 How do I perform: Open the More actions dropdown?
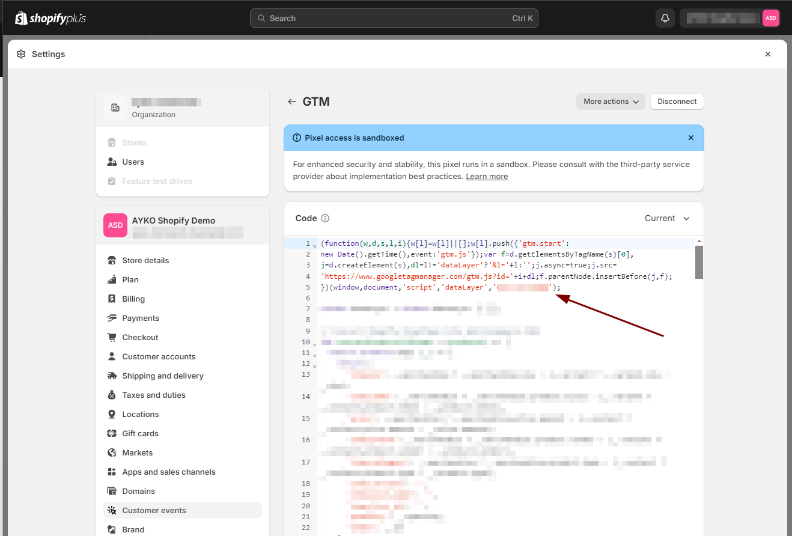611,102
